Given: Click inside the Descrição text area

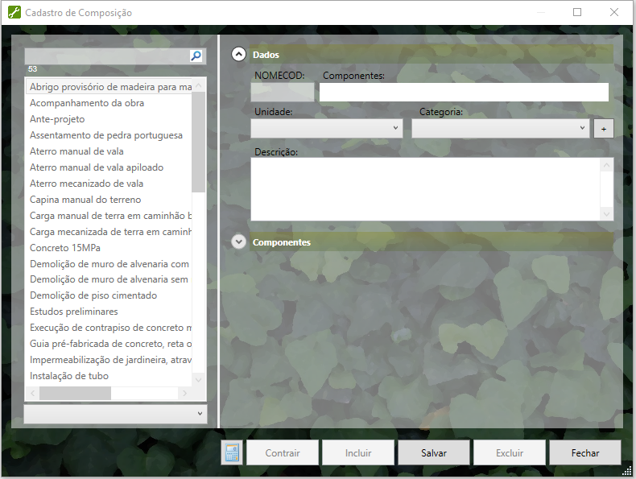Looking at the screenshot, I should coord(425,188).
